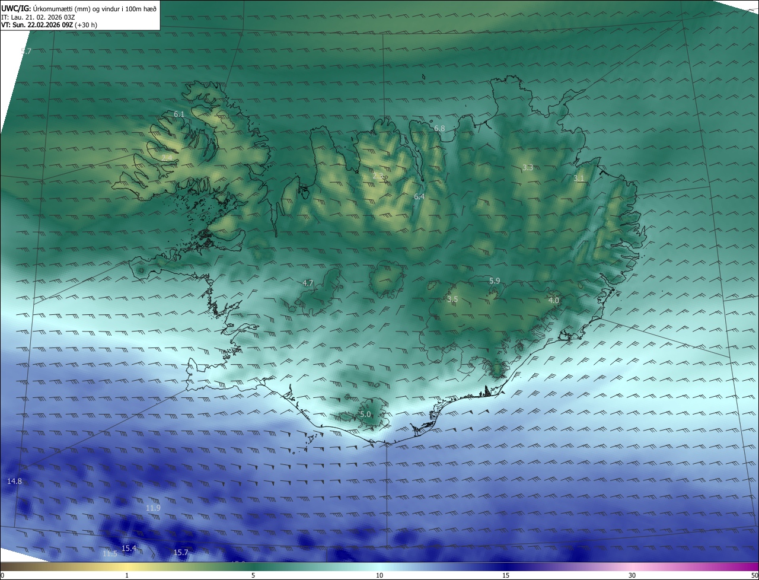This screenshot has width=759, height=580.
Task: Click the "UWC/IG: Úrkomumætti (mm)" title line
Action: coord(79,8)
